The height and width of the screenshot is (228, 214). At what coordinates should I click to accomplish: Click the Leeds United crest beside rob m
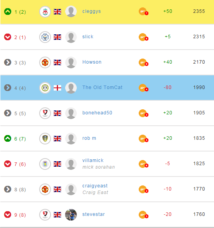click(x=45, y=139)
